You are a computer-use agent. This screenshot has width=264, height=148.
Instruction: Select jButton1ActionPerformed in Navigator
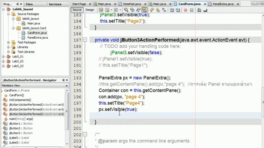(36, 104)
